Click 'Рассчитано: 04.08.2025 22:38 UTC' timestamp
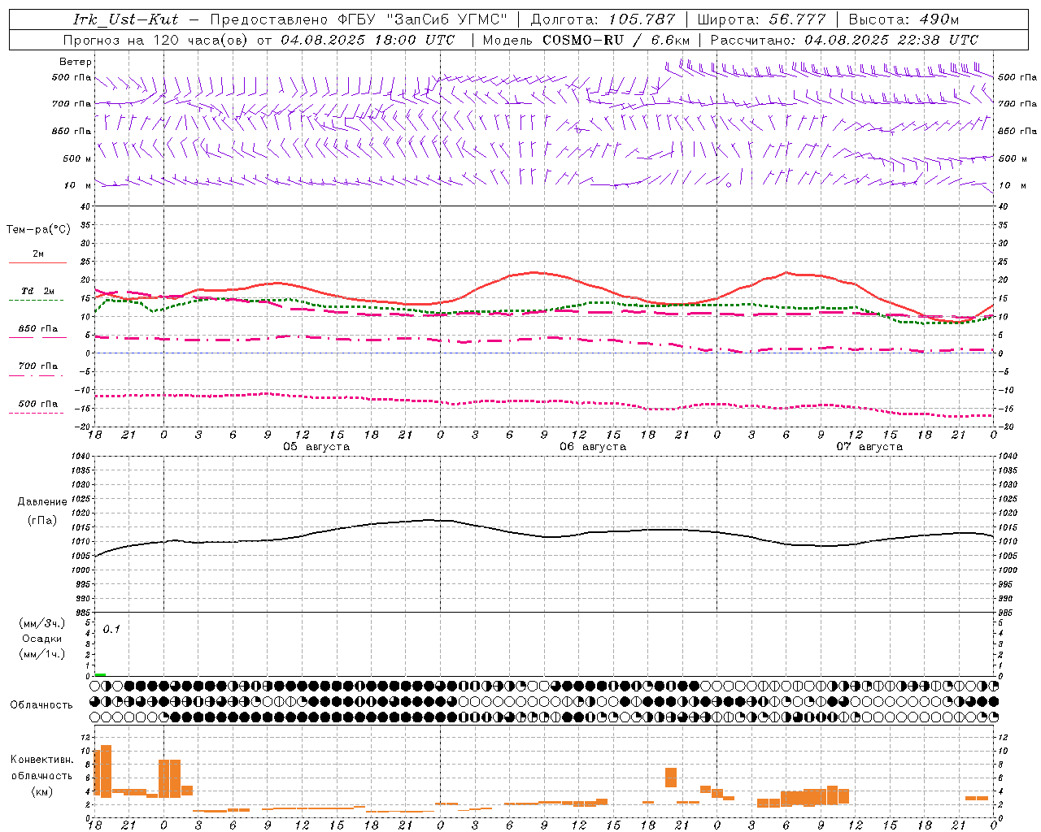The image size is (1041, 832). [844, 40]
